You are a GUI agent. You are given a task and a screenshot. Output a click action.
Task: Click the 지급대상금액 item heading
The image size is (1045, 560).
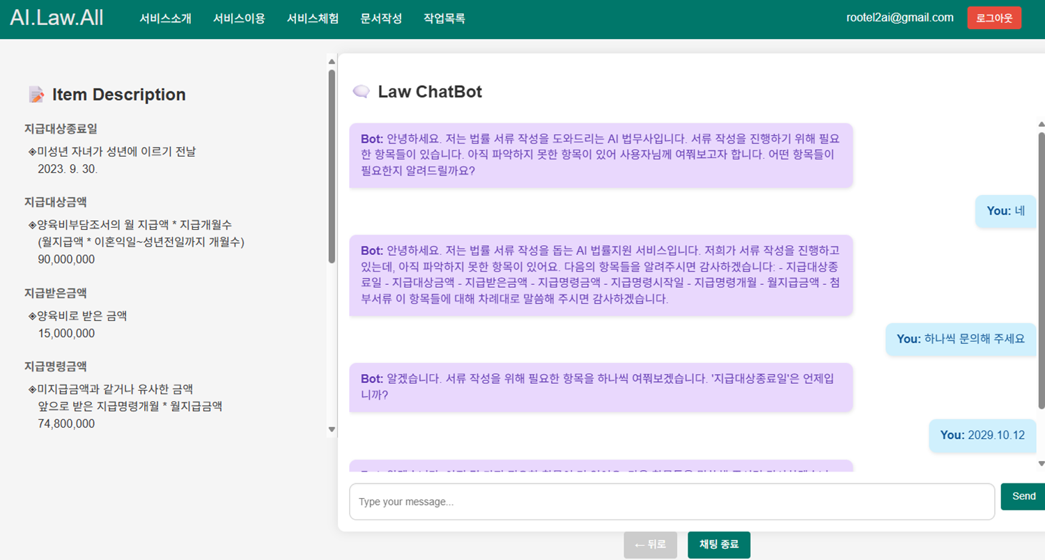click(x=55, y=202)
